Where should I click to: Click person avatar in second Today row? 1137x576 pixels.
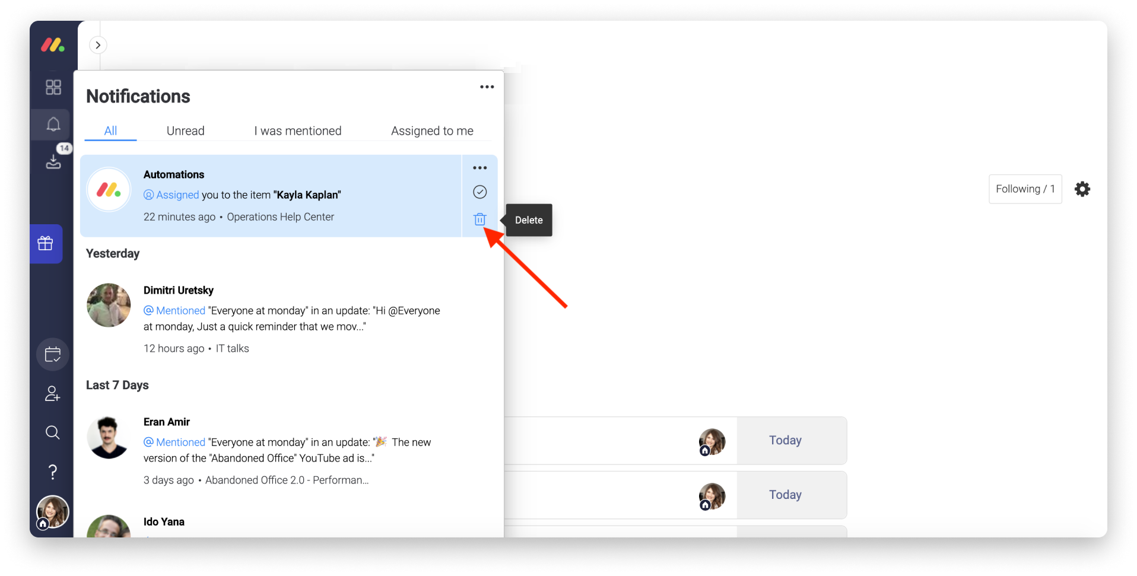coord(712,497)
